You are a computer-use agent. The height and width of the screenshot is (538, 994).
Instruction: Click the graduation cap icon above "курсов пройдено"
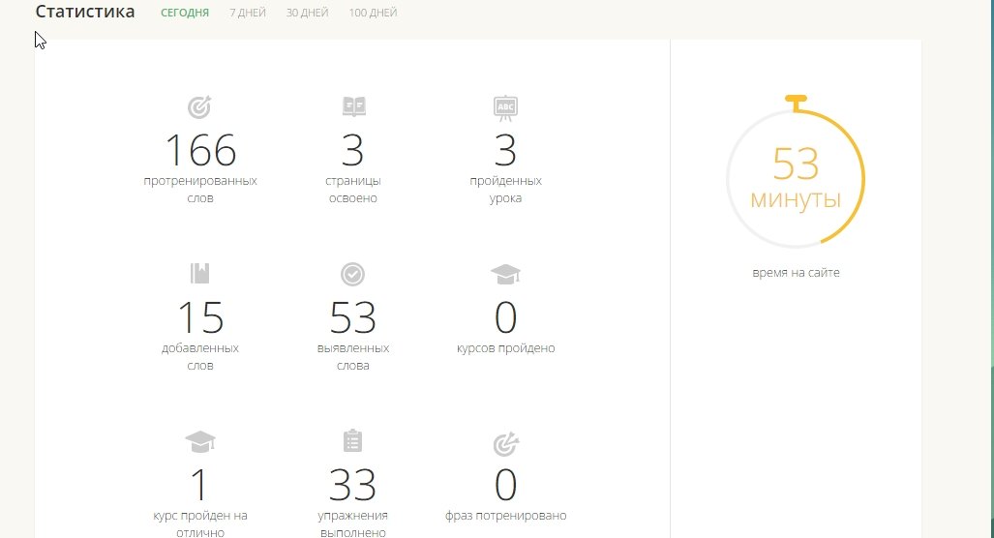coord(505,275)
